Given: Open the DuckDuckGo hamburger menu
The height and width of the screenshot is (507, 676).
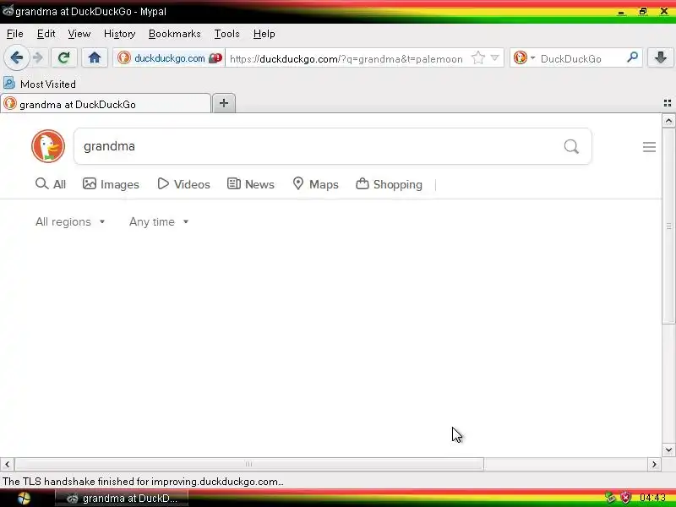Looking at the screenshot, I should point(649,147).
